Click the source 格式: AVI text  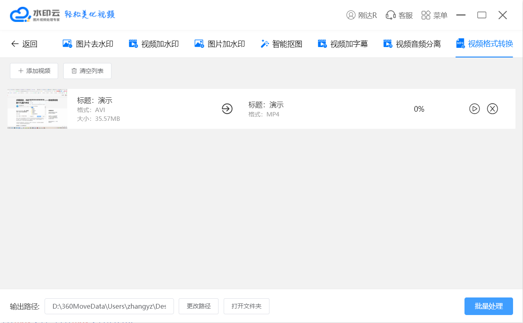tap(91, 110)
